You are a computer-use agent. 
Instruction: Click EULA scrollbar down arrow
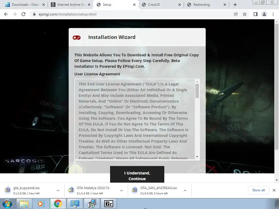click(x=197, y=157)
